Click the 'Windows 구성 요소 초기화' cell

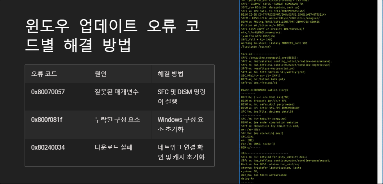[183, 125]
